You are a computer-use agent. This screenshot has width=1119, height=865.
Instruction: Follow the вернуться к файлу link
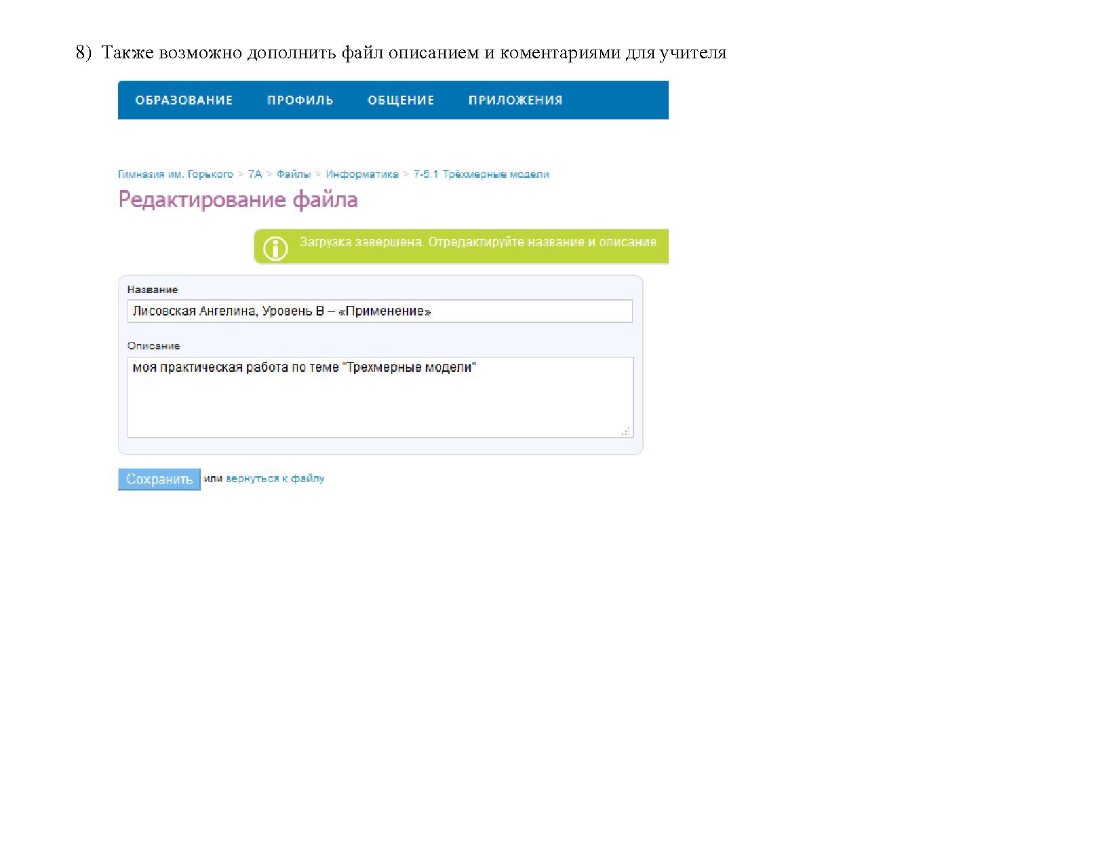tap(275, 478)
